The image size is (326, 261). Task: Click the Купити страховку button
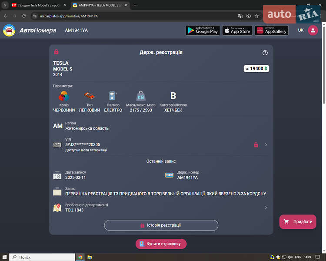tap(161, 244)
